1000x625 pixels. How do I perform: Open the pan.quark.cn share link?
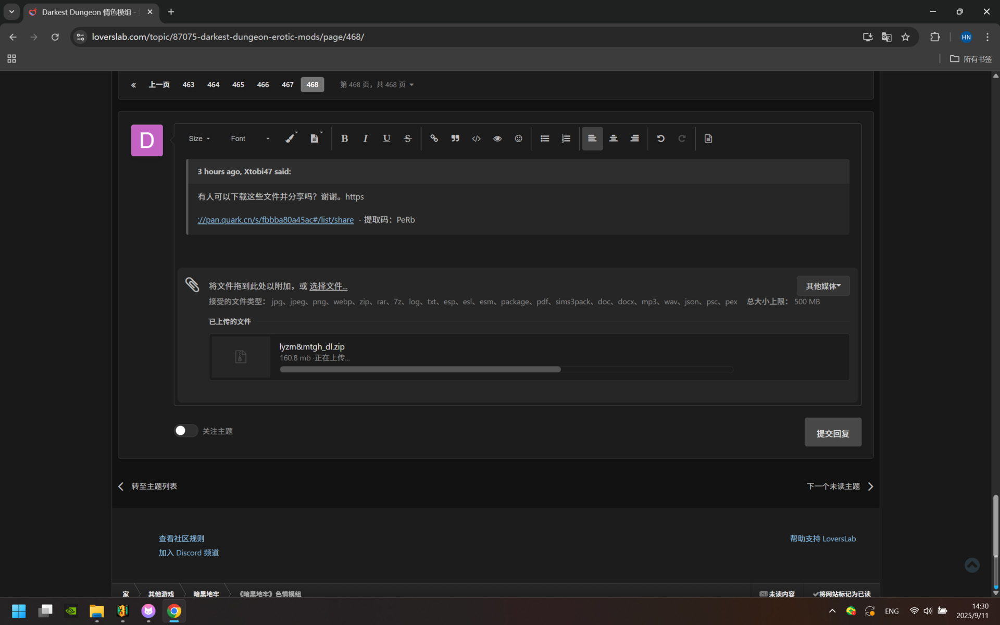(x=276, y=220)
